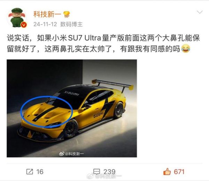The width and height of the screenshot is (209, 181).
Task: Click the blue-circled hood vents on car
Action: 47,112
